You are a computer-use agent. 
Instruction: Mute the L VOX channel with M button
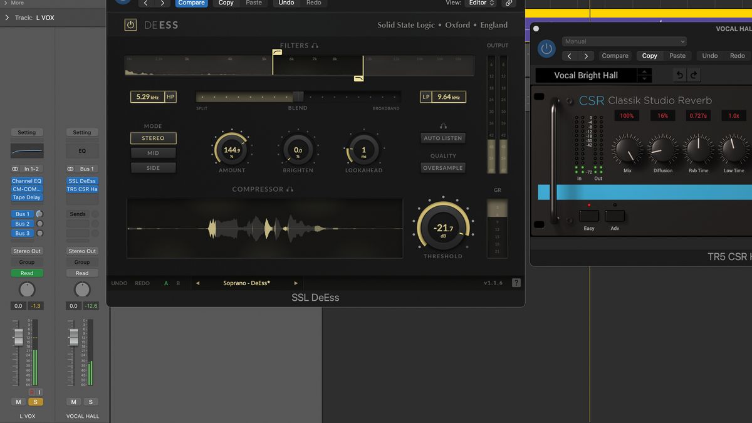click(18, 402)
